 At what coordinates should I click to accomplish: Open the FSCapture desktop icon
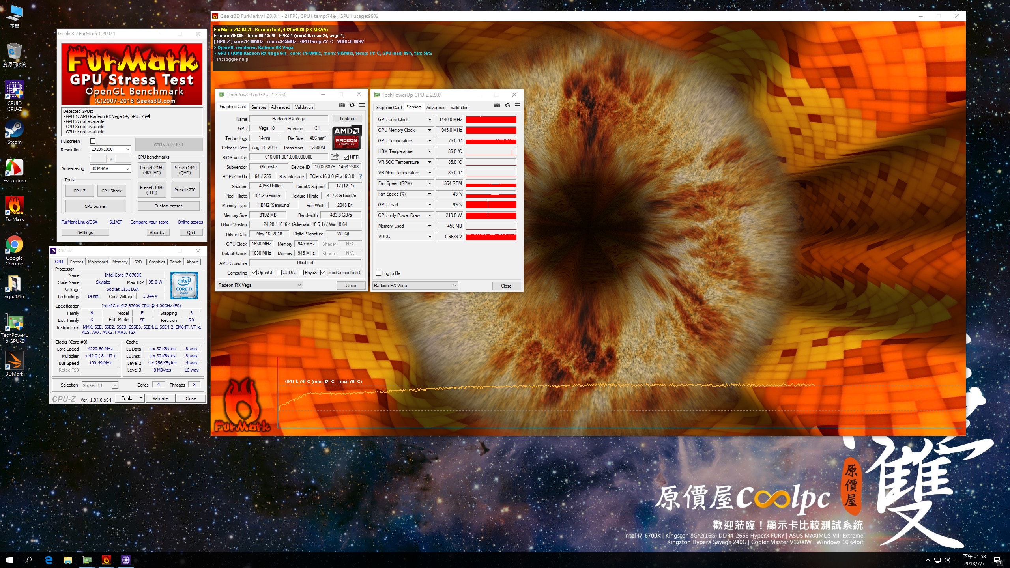[15, 171]
